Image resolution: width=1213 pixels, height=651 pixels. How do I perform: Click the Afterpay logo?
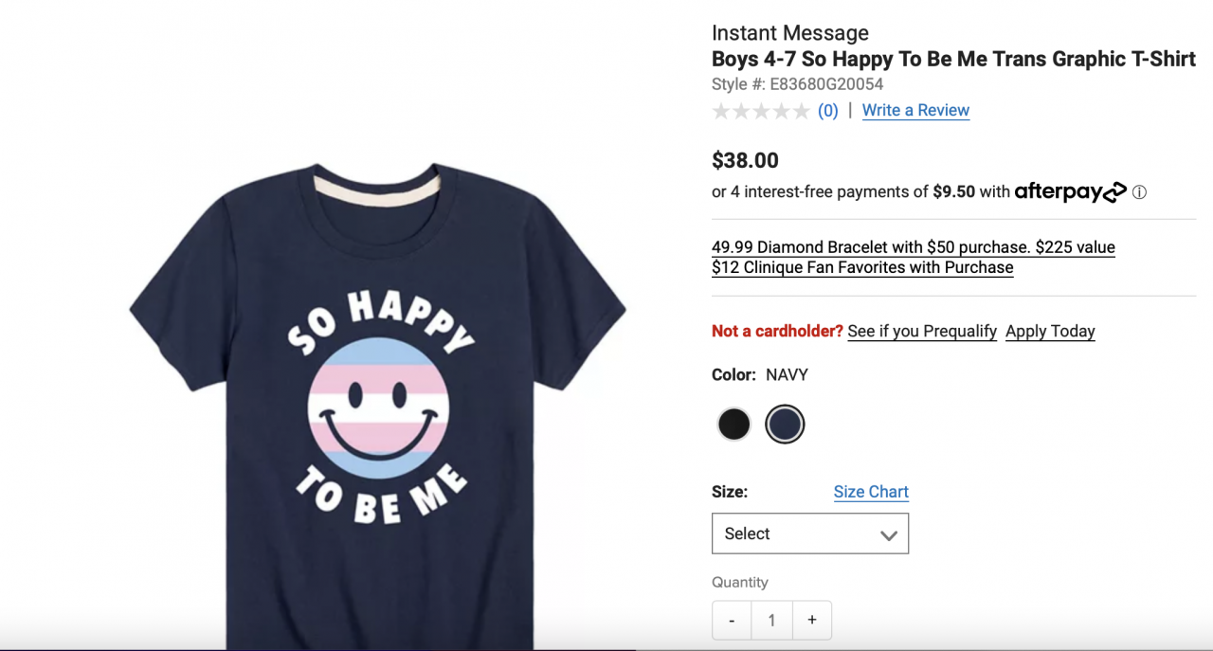1071,192
